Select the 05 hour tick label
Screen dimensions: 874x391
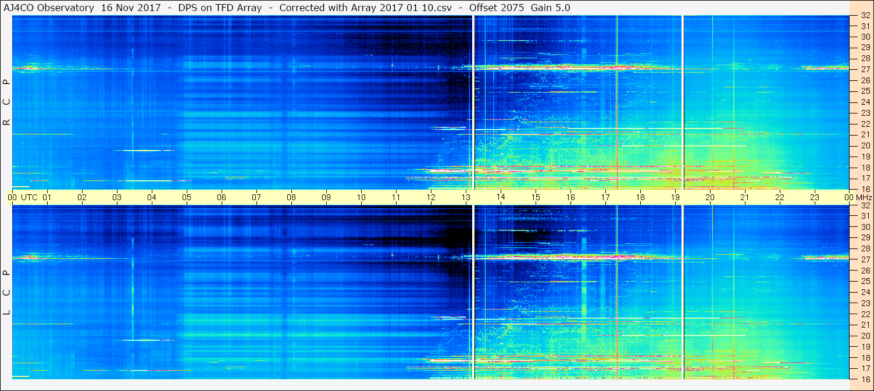click(x=187, y=197)
